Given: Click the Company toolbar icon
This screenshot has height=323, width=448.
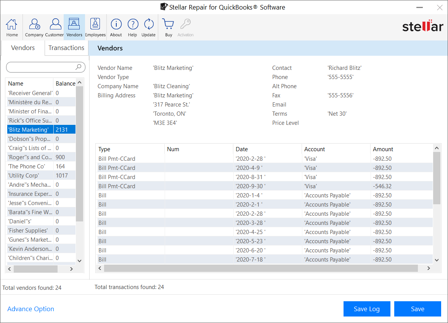Looking at the screenshot, I should [34, 27].
